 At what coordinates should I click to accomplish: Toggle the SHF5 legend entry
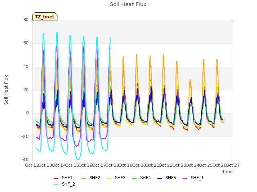(167, 178)
